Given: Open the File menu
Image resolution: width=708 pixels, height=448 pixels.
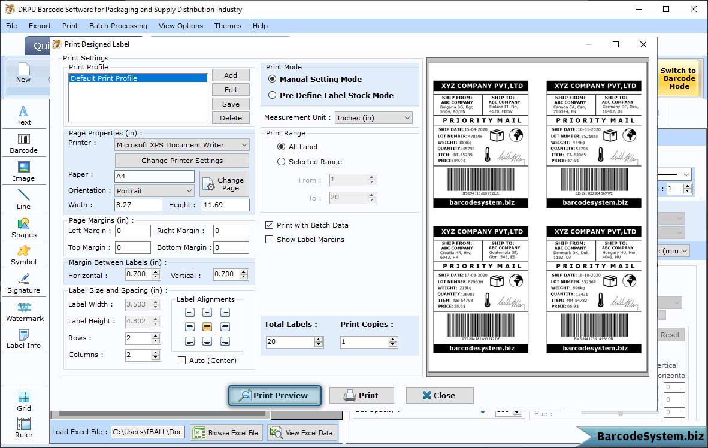Looking at the screenshot, I should click(x=12, y=26).
